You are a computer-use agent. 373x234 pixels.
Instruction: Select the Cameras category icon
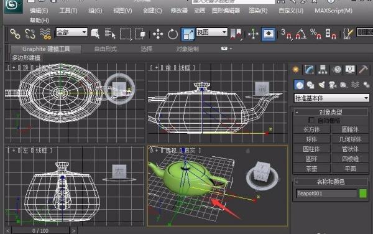click(x=333, y=85)
